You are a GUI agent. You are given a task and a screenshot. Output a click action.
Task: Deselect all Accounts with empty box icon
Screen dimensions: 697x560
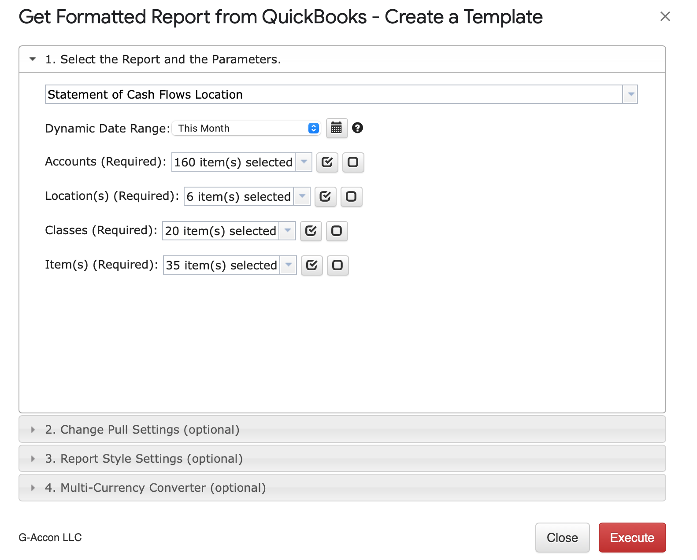point(353,162)
